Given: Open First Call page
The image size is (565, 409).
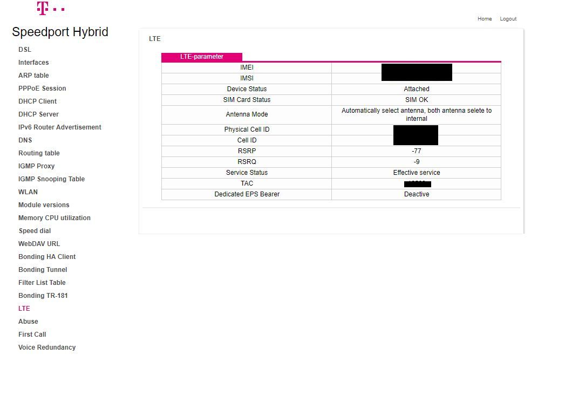Looking at the screenshot, I should click(x=32, y=335).
